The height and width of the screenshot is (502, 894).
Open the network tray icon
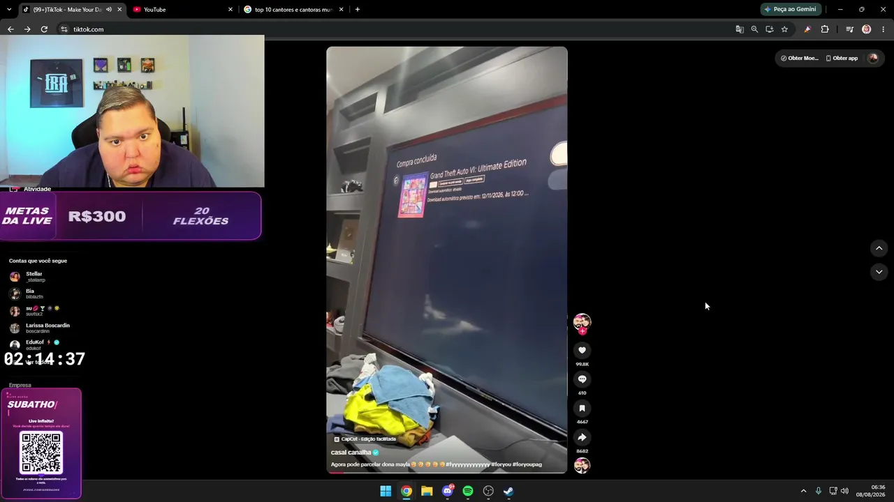833,491
